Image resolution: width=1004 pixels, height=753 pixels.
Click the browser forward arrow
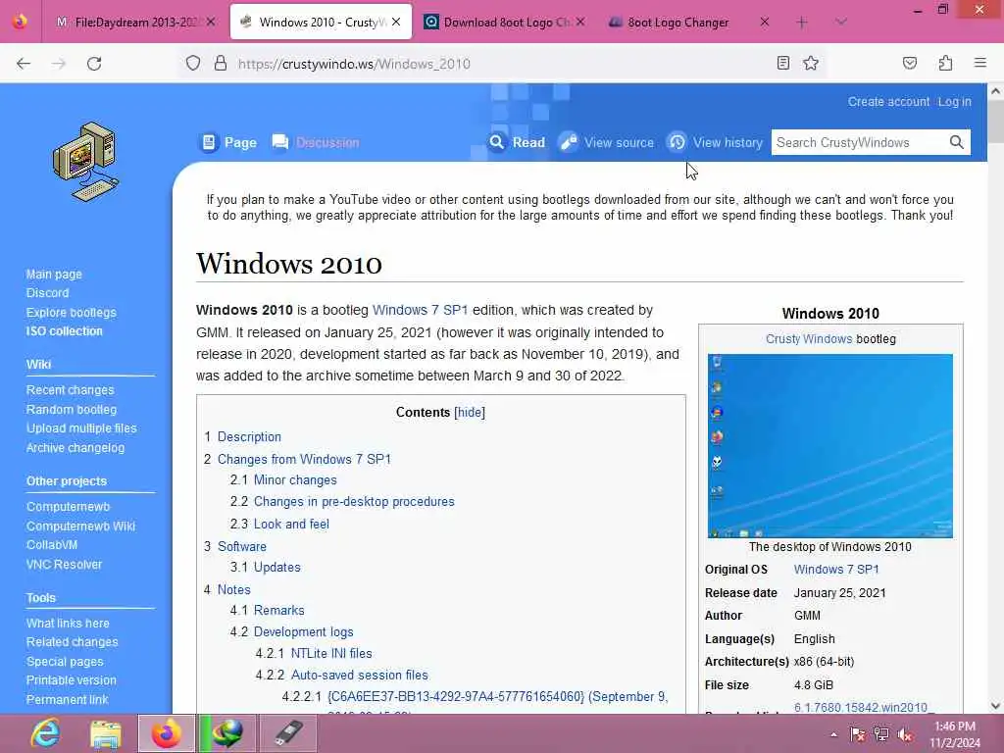(59, 64)
